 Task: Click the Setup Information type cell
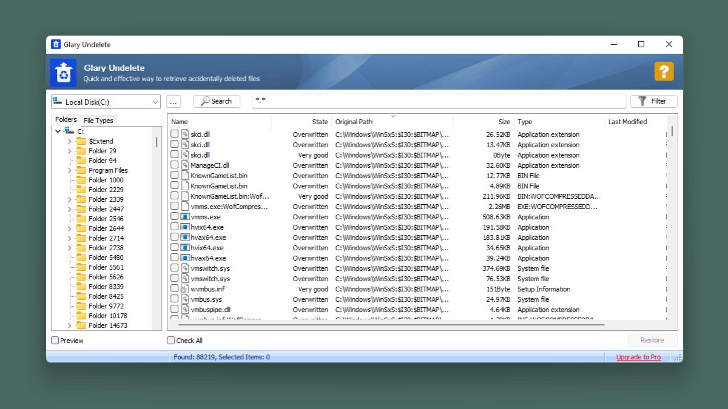[x=544, y=289]
